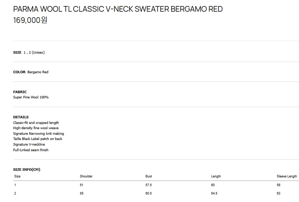Click the product title Parma Wool V-Neck Sweater

click(x=118, y=9)
